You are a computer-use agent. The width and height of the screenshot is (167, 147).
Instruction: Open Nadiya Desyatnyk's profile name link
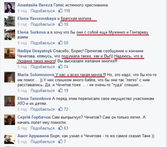35,51
